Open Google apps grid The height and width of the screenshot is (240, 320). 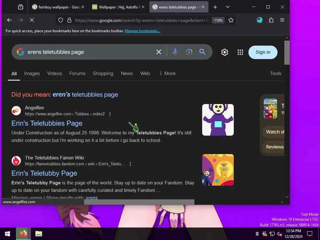pos(240,52)
